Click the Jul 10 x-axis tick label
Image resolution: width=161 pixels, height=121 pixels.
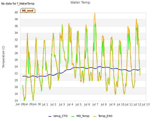pos(121,104)
